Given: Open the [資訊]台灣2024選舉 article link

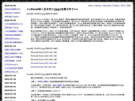Looking at the screenshot, I should [12, 50].
